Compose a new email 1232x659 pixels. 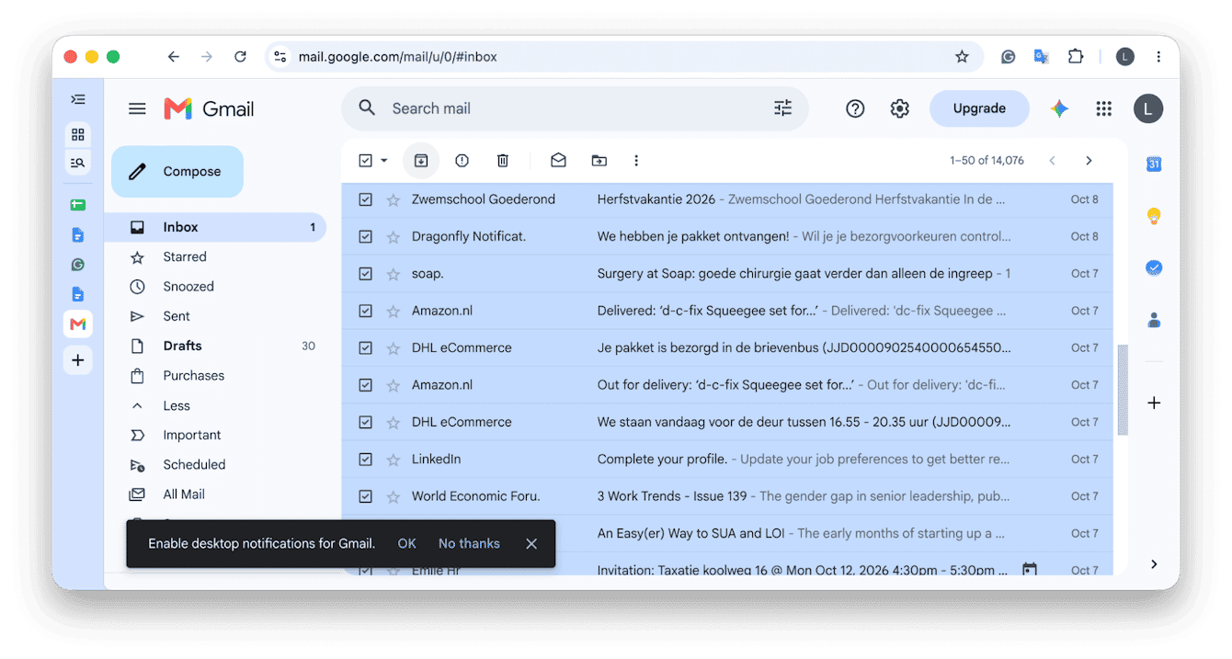coord(177,172)
